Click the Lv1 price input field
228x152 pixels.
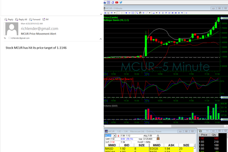pos(112,141)
